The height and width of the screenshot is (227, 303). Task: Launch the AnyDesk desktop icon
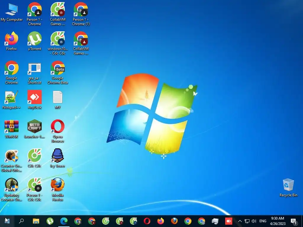(34, 100)
